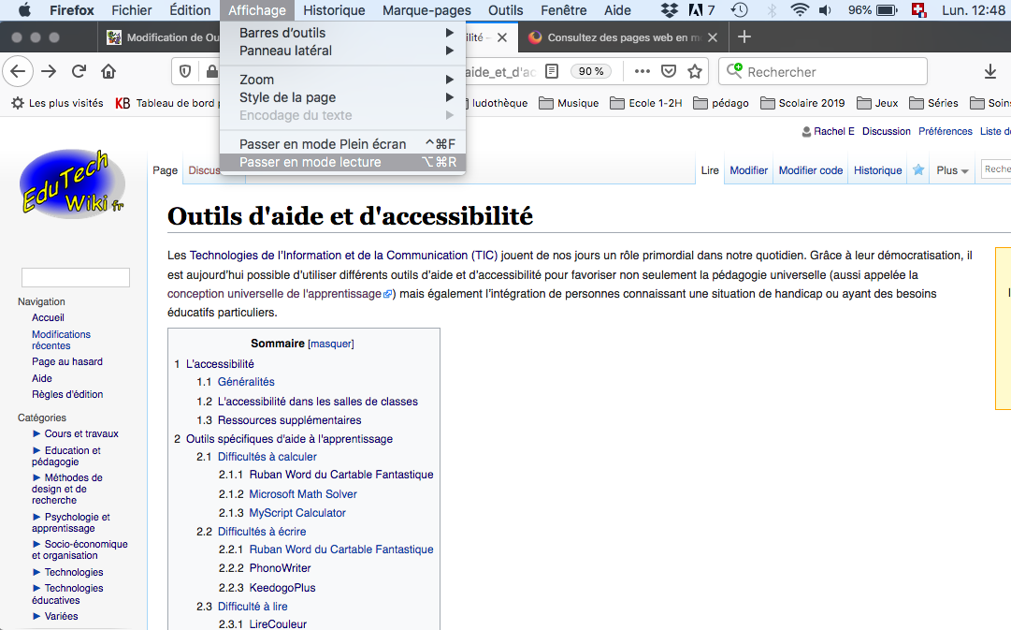Click the Firefox back arrow button
1011x630 pixels.
click(x=18, y=72)
